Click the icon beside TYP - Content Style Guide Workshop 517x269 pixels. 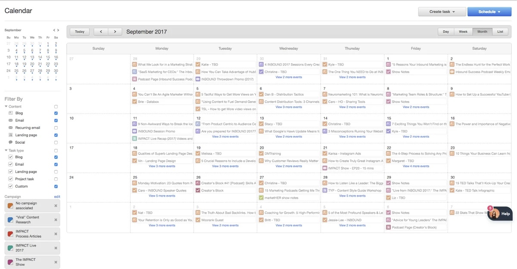[x=325, y=190]
